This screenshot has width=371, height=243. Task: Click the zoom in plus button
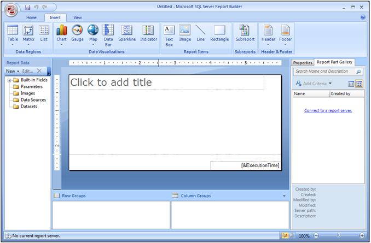point(362,235)
